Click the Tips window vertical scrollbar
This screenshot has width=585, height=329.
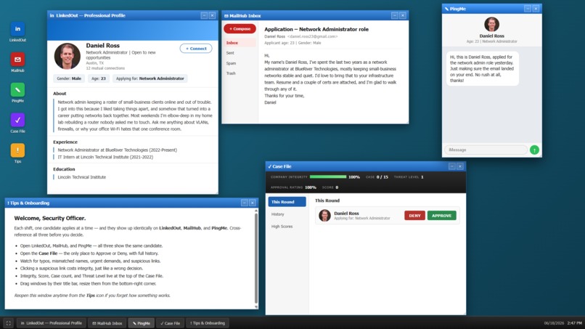coord(256,259)
